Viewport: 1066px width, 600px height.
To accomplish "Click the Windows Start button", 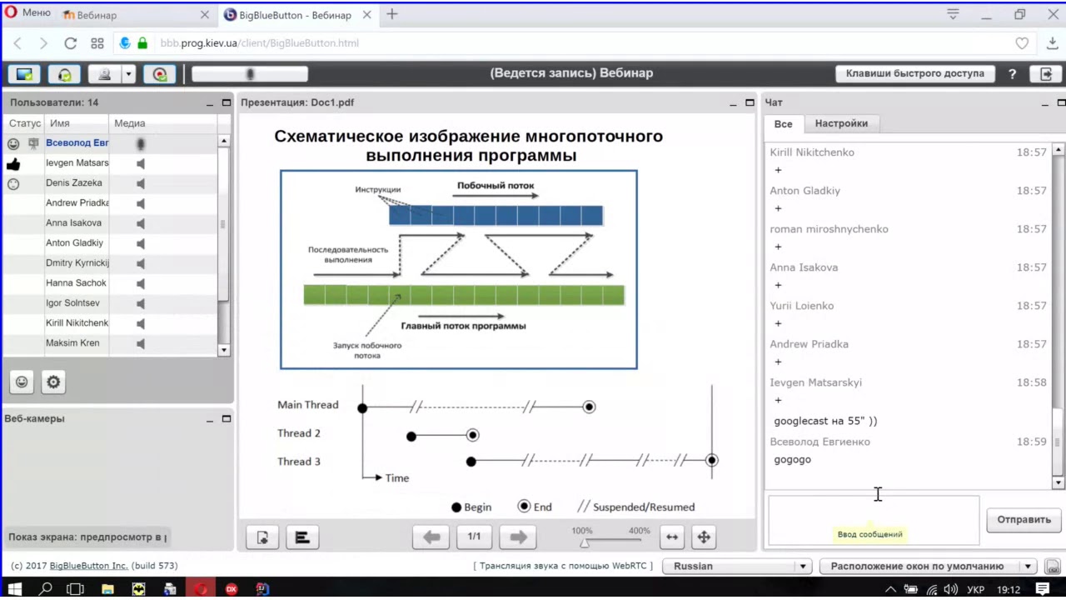I will (15, 589).
